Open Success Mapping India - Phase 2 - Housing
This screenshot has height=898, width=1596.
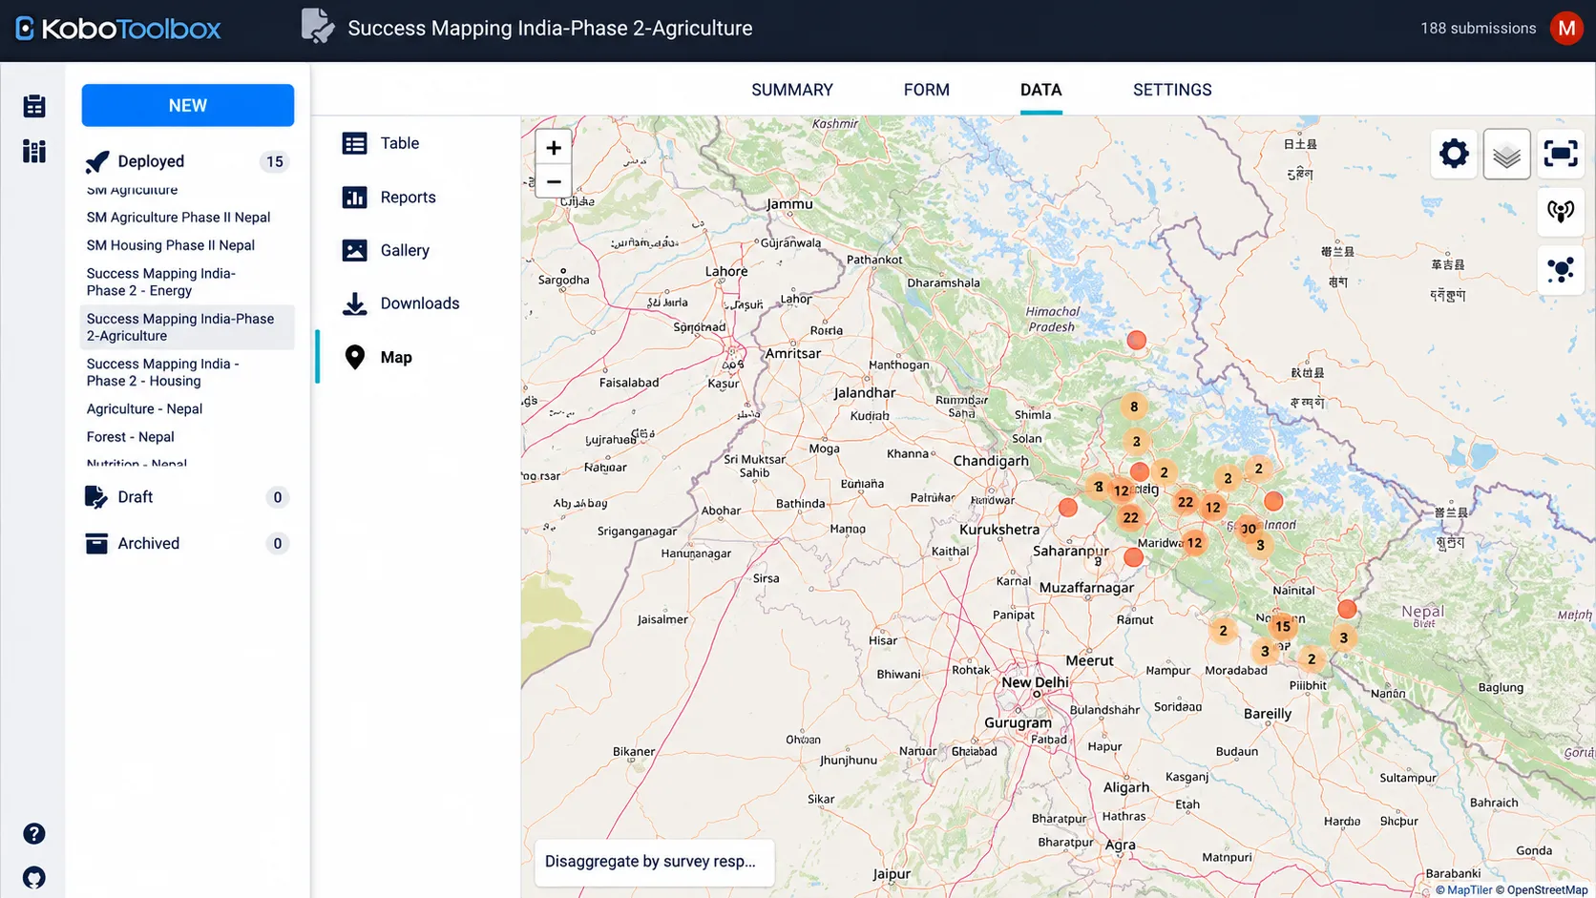coord(162,372)
